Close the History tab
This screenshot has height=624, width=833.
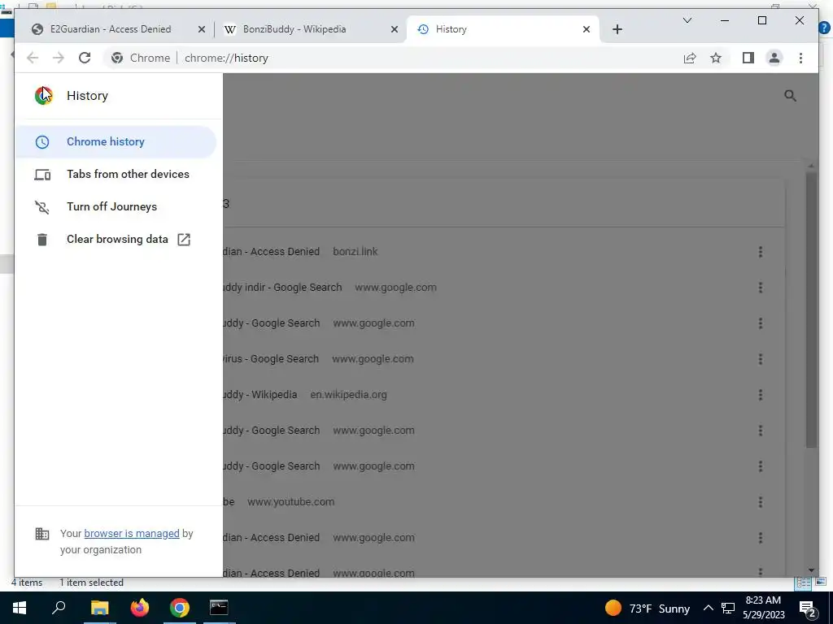587,30
